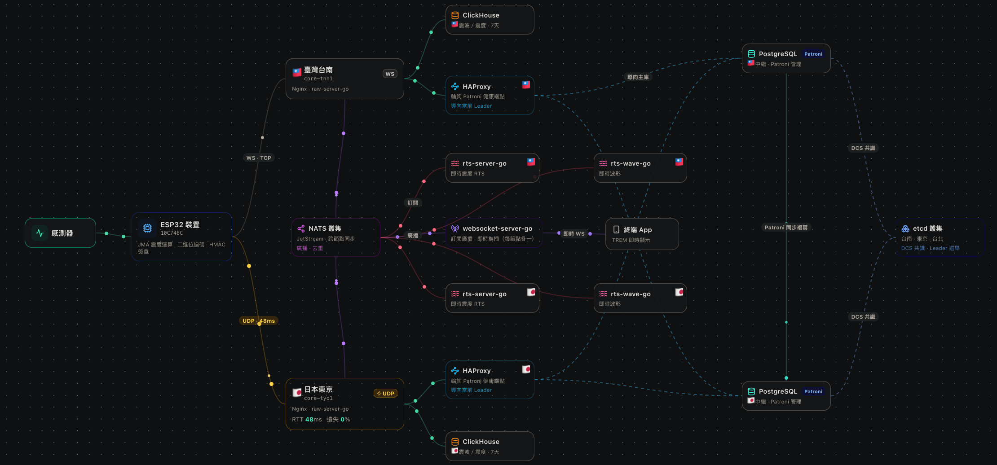Click the 遺失 0% loss value
Image resolution: width=997 pixels, height=465 pixels.
pyautogui.click(x=338, y=420)
